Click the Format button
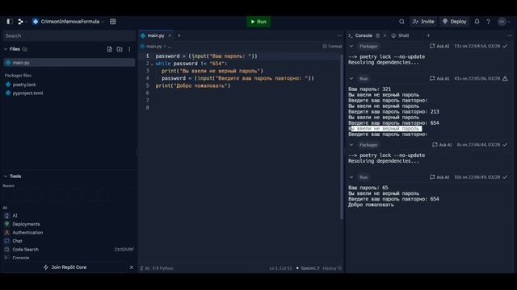The image size is (517, 290). pos(332,47)
